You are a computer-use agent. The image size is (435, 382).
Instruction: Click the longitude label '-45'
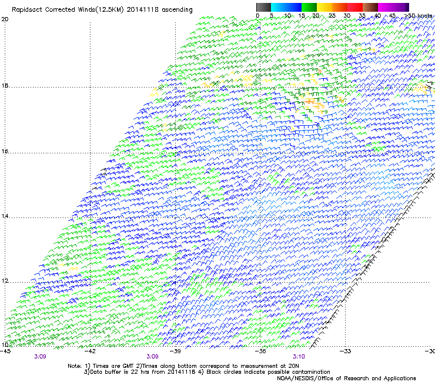point(5,351)
